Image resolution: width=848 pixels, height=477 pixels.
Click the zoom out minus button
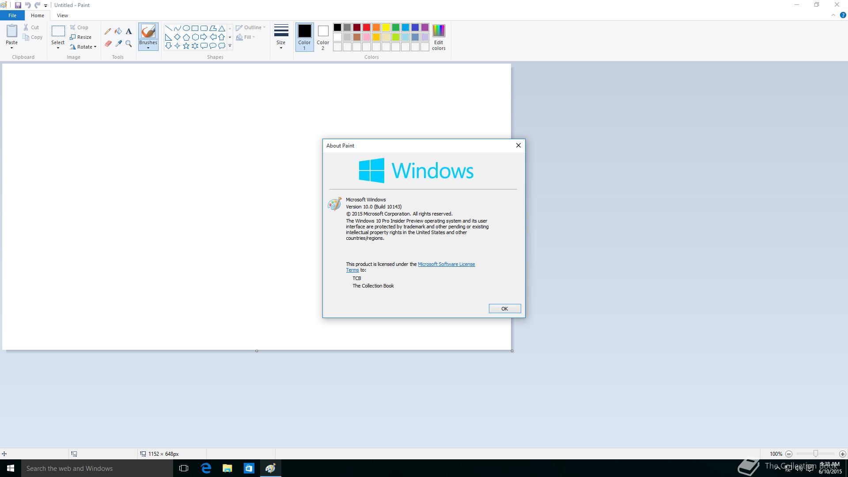click(789, 454)
